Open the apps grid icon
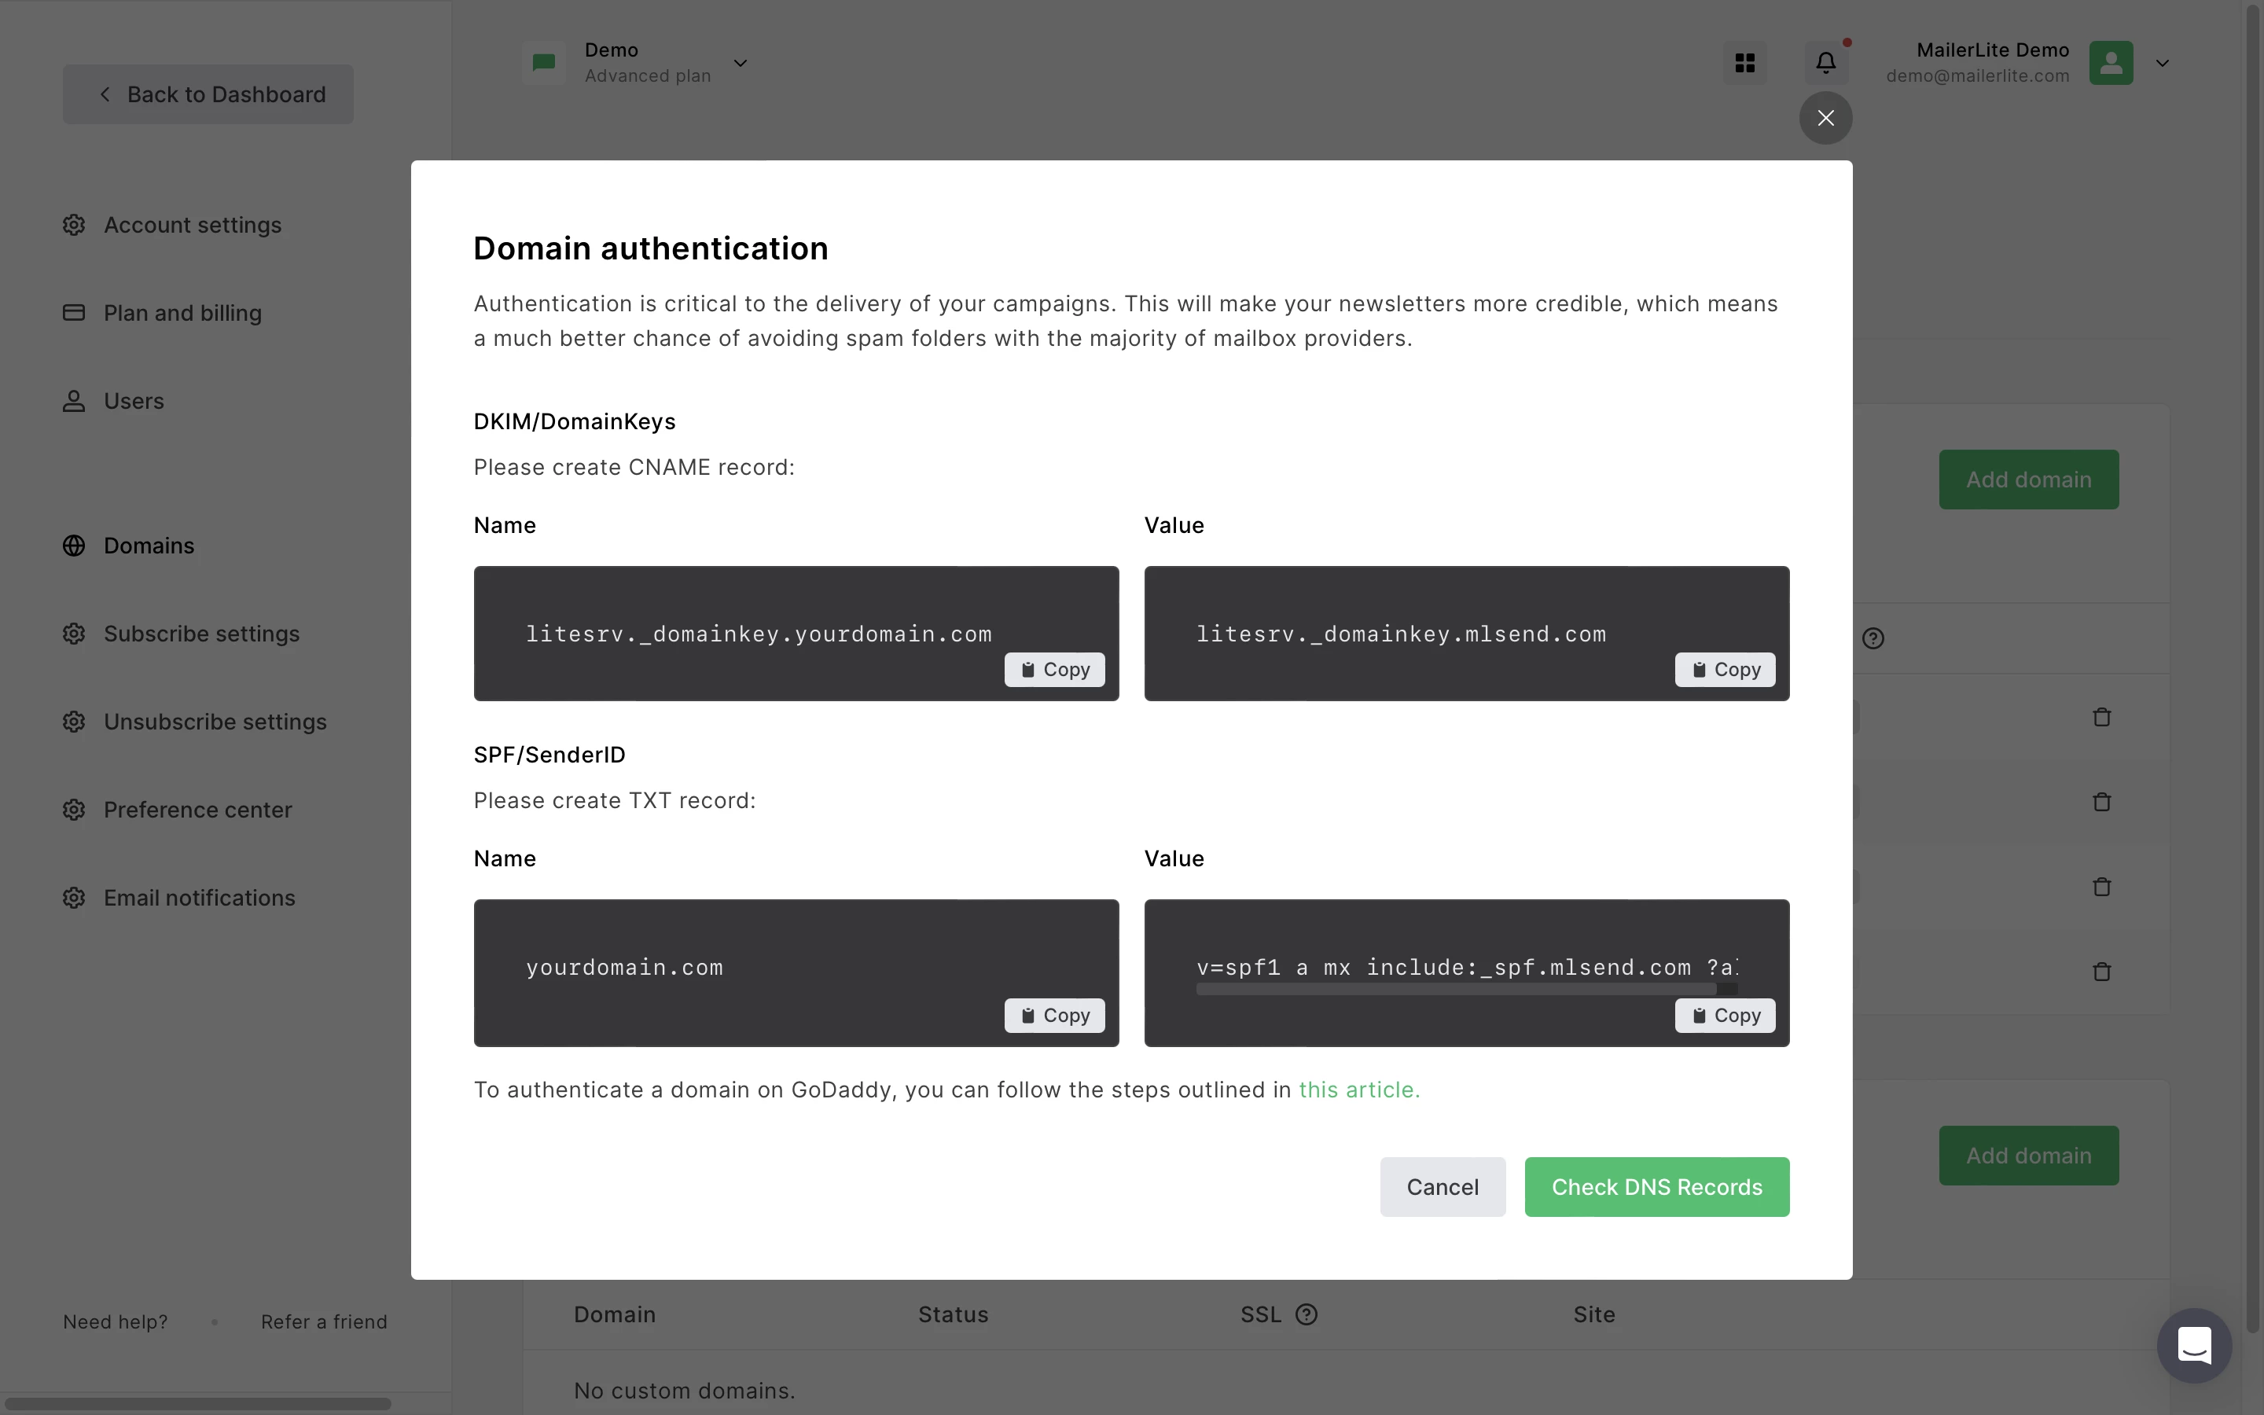2264x1415 pixels. [x=1745, y=63]
